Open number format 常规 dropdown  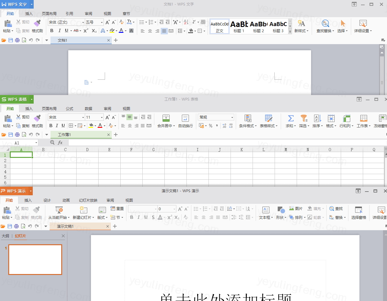(x=232, y=117)
